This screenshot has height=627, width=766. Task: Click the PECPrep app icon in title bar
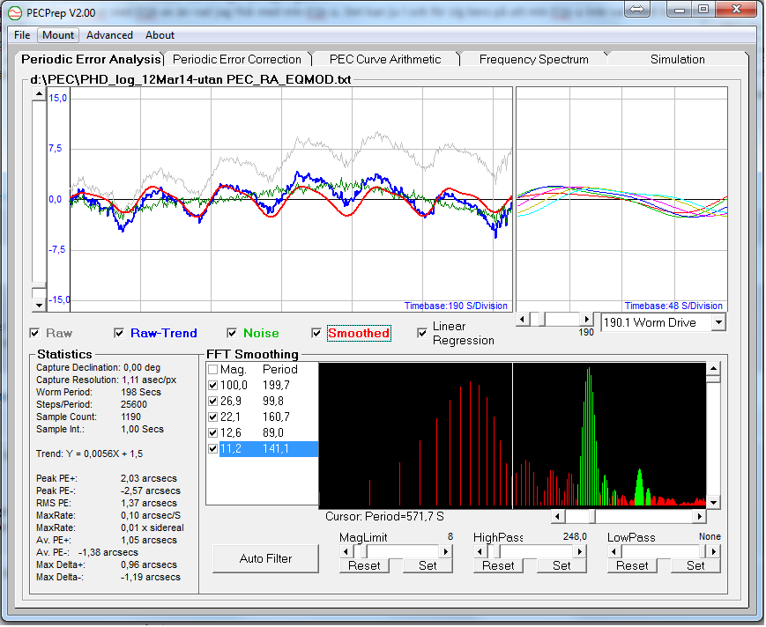click(x=15, y=13)
